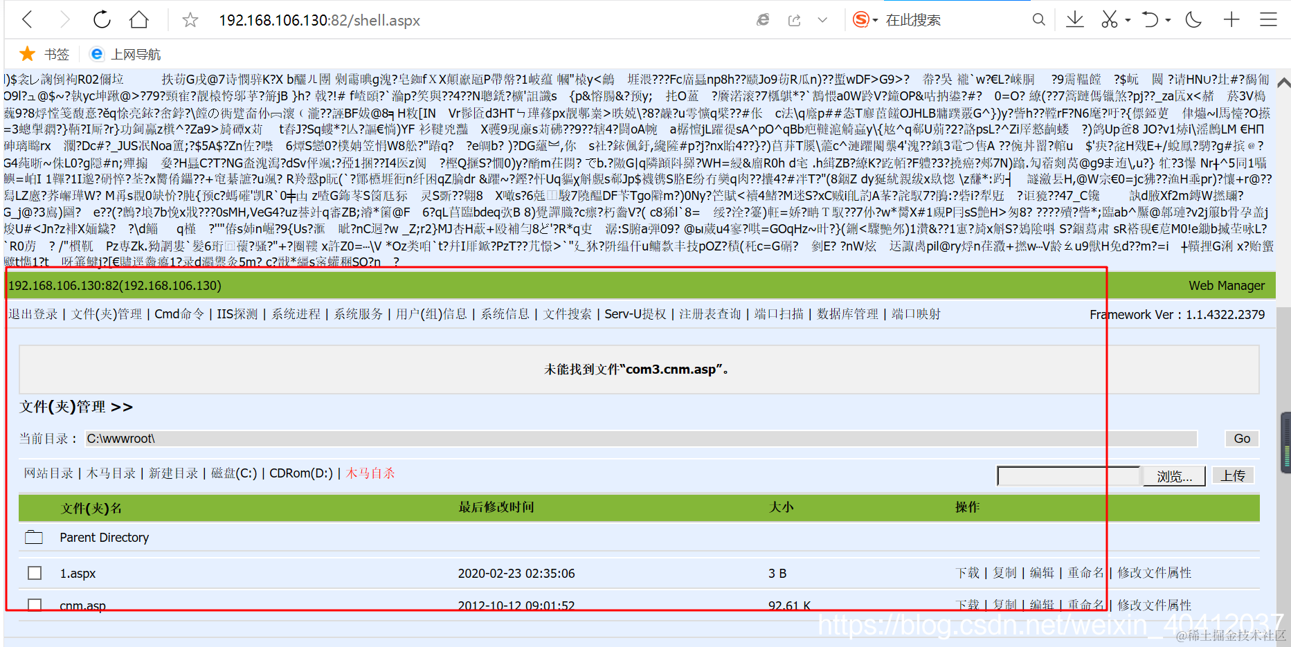Click the share icon in the address bar
The width and height of the screenshot is (1291, 647).
click(794, 20)
